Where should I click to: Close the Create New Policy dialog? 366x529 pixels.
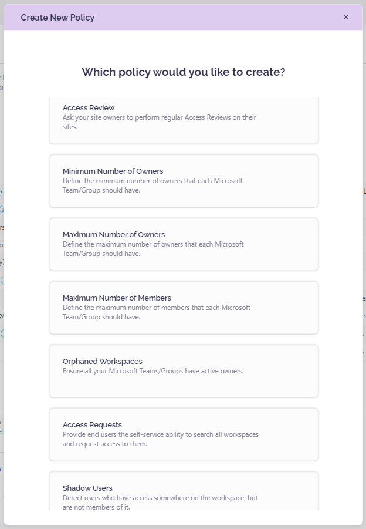[x=346, y=17]
